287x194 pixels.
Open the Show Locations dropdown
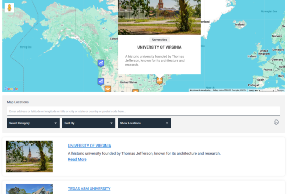coord(145,123)
